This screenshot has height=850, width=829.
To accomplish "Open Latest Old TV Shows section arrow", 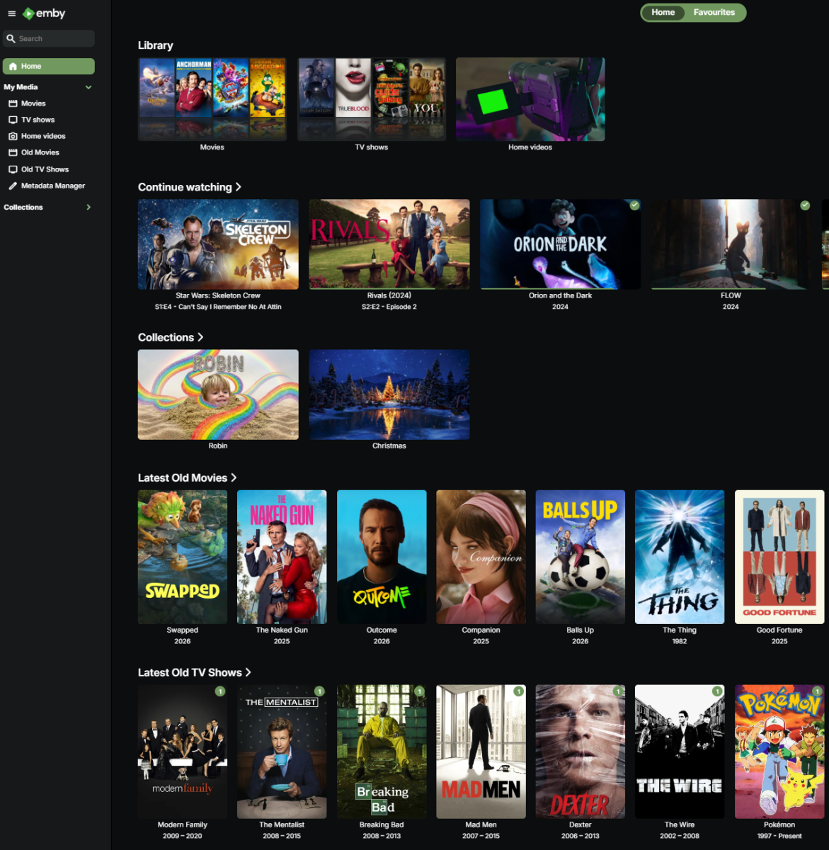I will [x=248, y=673].
